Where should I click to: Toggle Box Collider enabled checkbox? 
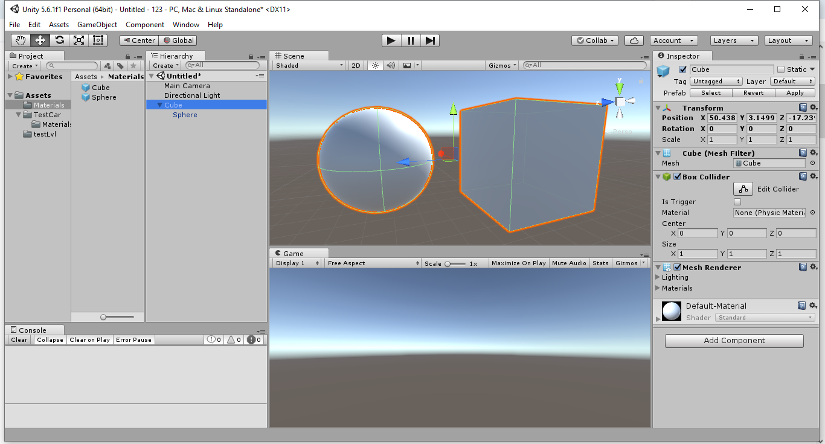678,177
